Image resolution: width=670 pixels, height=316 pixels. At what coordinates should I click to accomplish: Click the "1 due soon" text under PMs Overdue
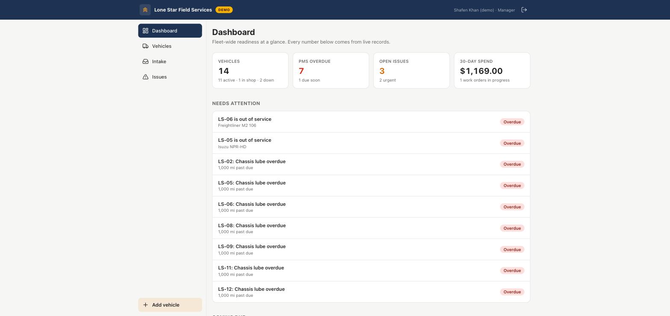309,80
